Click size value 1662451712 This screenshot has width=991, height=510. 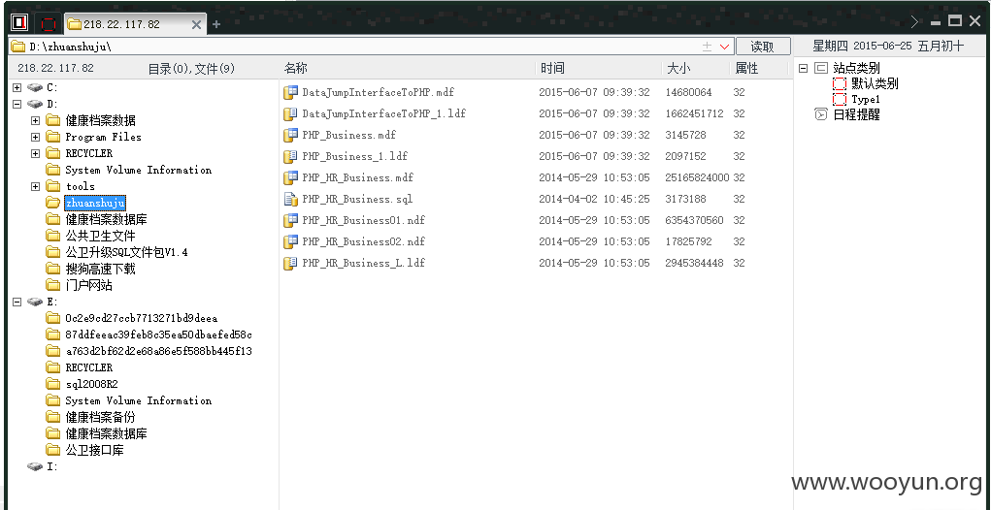694,113
